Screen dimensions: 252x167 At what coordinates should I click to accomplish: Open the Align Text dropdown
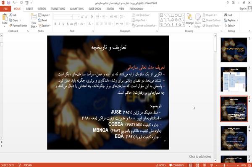pyautogui.click(x=139, y=21)
